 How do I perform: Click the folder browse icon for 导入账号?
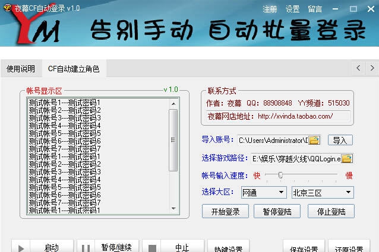tap(314, 140)
